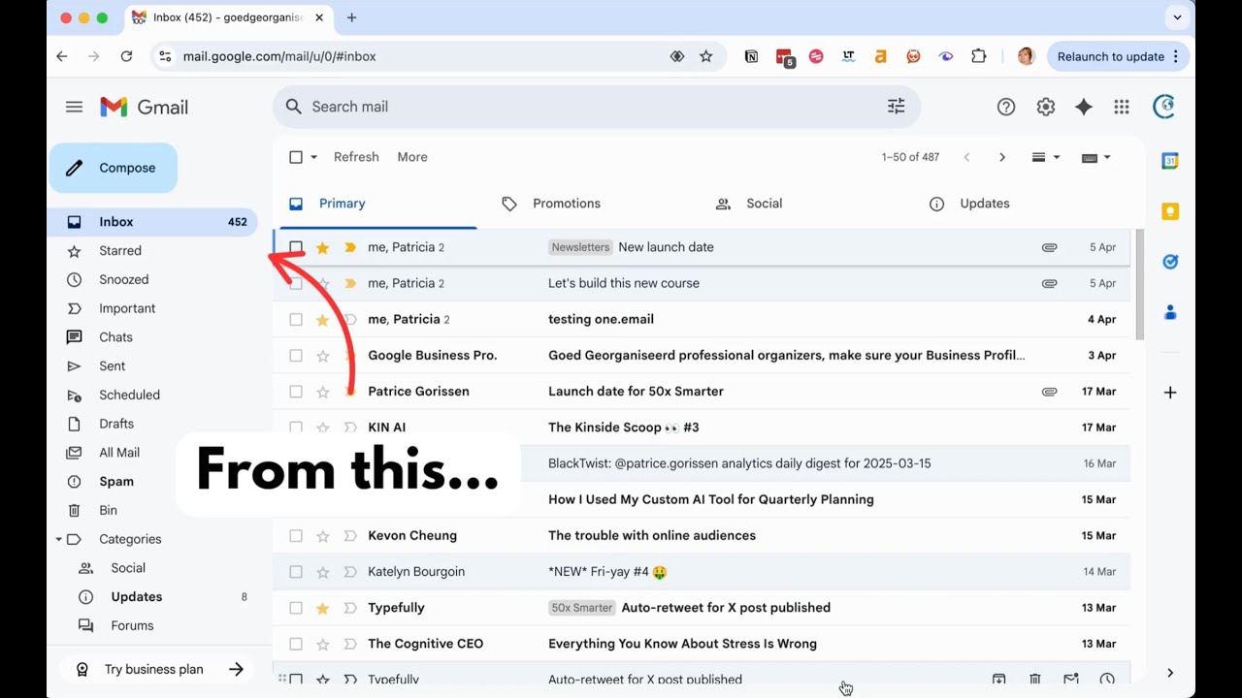Click the Relaunch to update button

[x=1118, y=56]
